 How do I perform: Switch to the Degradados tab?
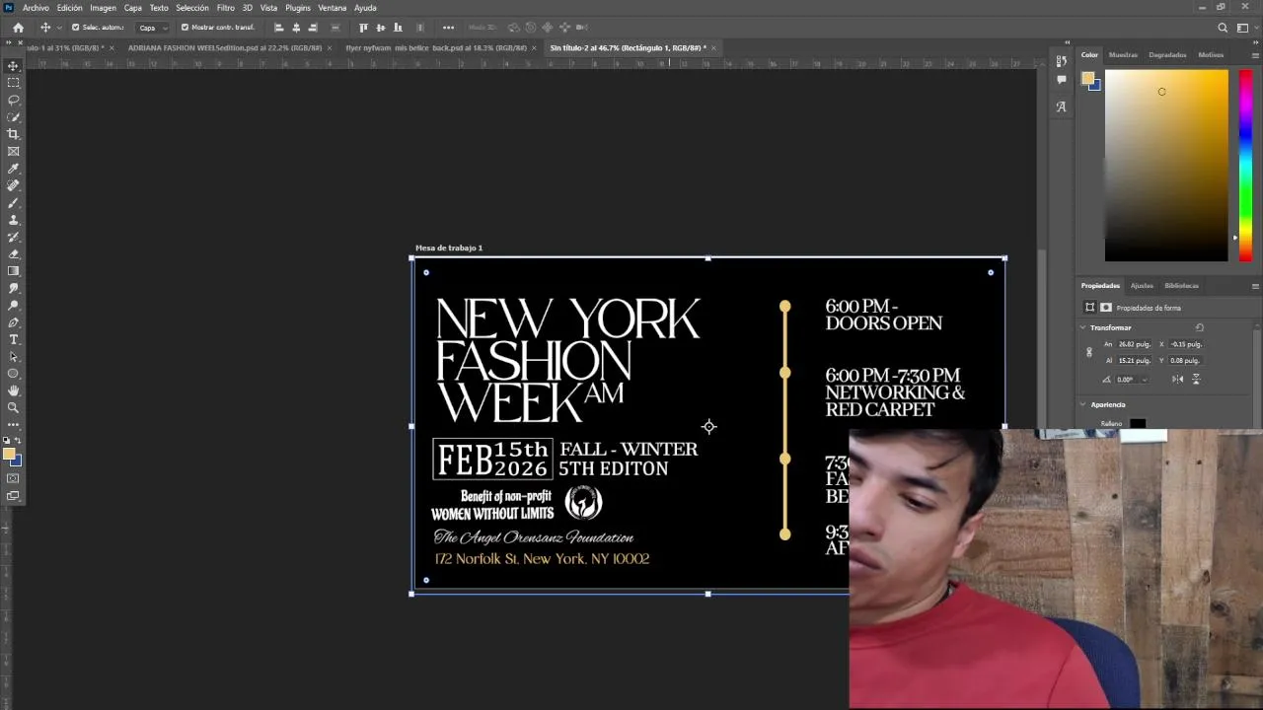point(1167,55)
